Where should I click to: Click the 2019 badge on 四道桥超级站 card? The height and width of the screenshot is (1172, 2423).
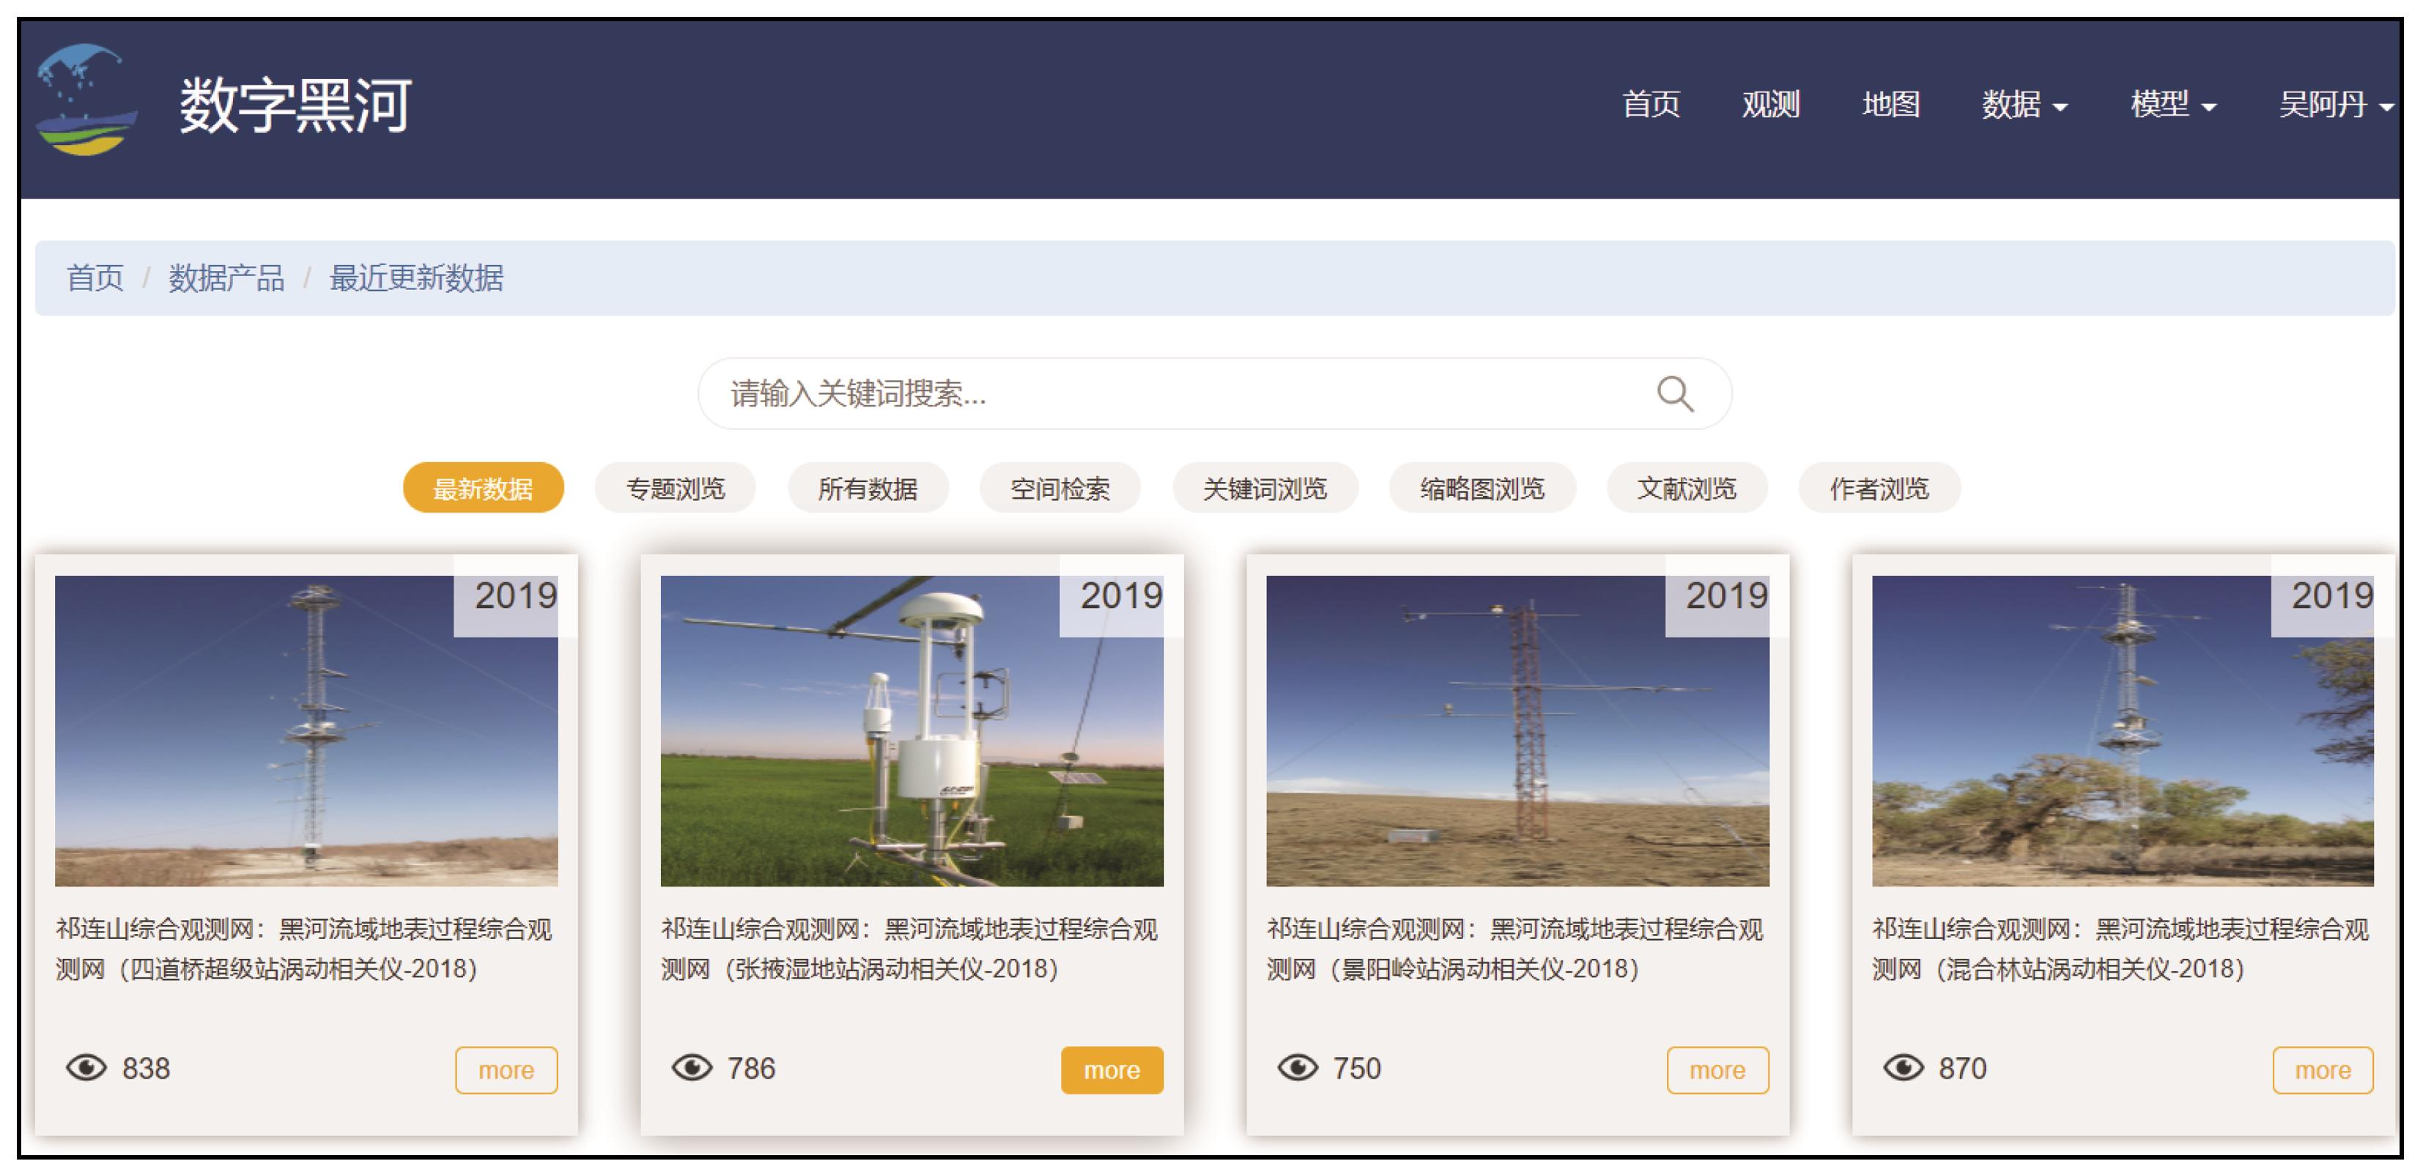point(514,596)
